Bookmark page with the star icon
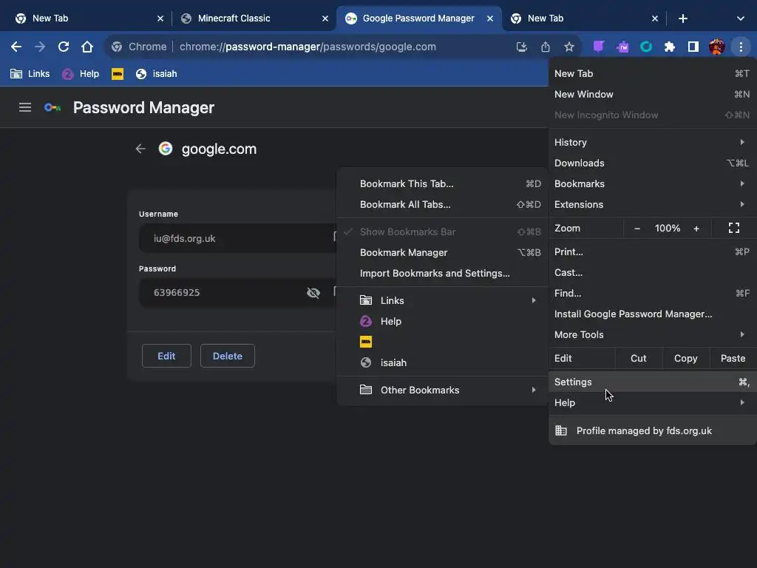Image resolution: width=757 pixels, height=568 pixels. click(x=569, y=47)
